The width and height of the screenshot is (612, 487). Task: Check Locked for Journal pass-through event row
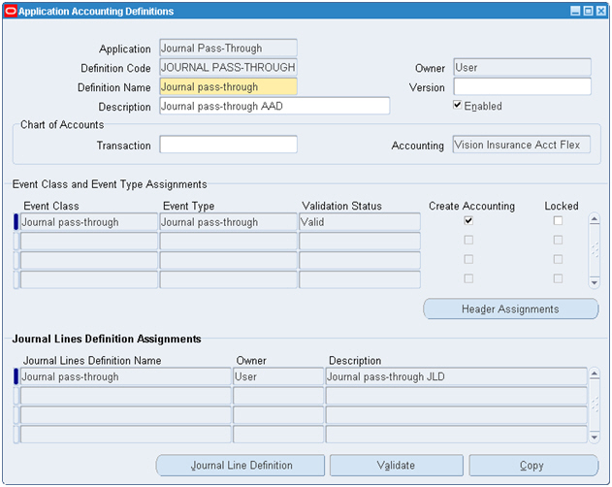point(558,220)
